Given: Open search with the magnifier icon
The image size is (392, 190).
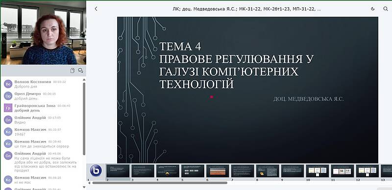Looking at the screenshot, I should (386, 9).
